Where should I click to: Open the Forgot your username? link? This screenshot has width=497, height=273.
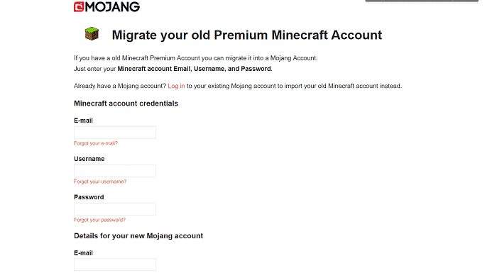point(100,182)
